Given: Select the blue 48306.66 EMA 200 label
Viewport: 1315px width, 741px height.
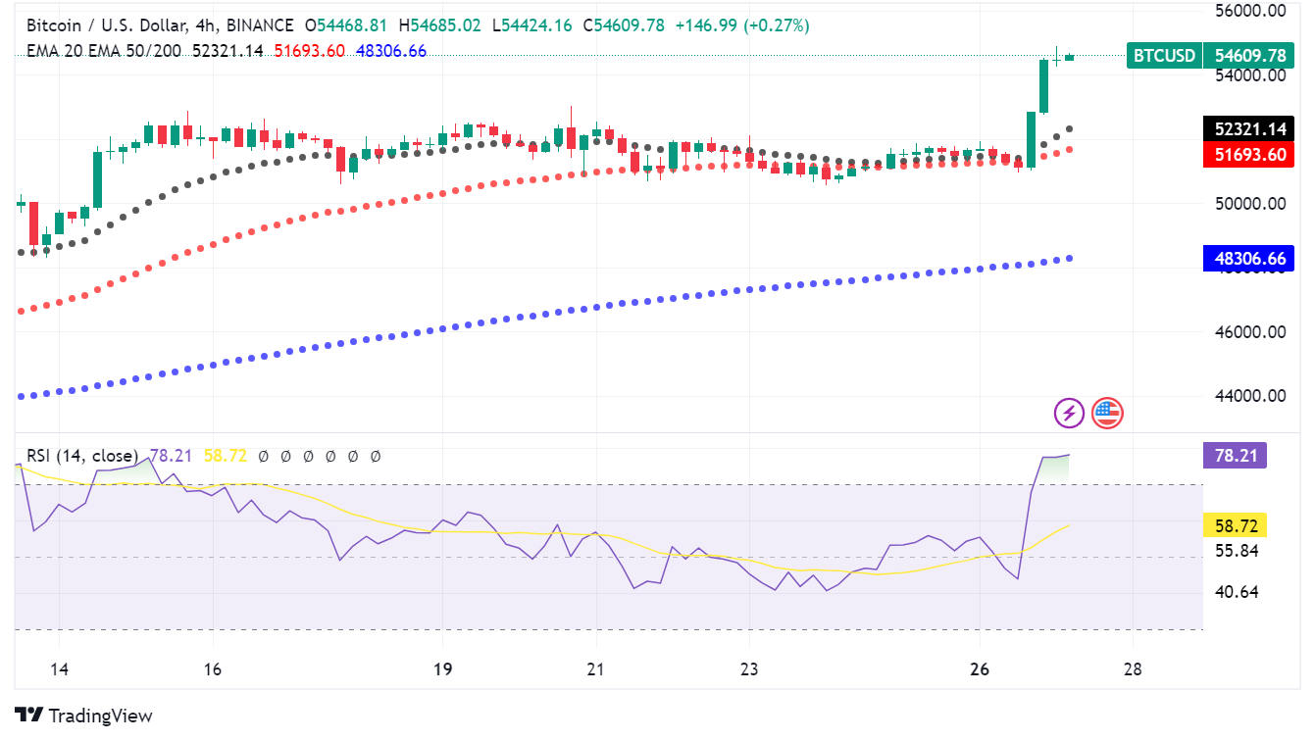Looking at the screenshot, I should [x=1249, y=259].
